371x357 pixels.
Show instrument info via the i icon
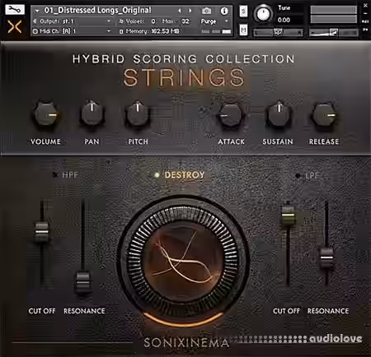[224, 11]
